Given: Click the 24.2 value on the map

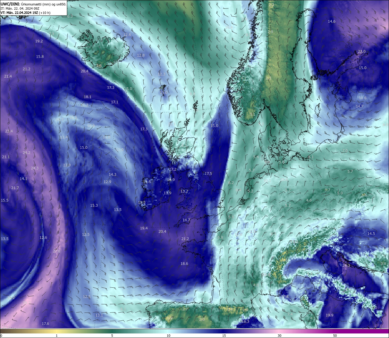Looking at the screenshot, I should [x=26, y=153].
